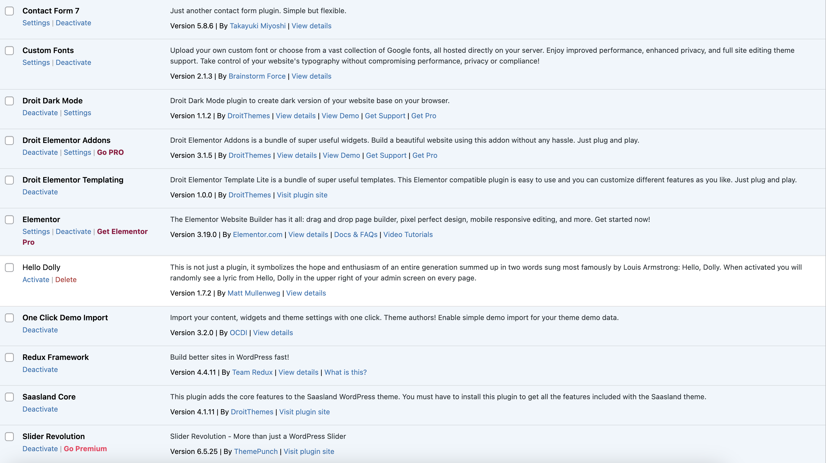Tick the Contact Form 7 checkbox
The image size is (826, 463).
pyautogui.click(x=9, y=11)
